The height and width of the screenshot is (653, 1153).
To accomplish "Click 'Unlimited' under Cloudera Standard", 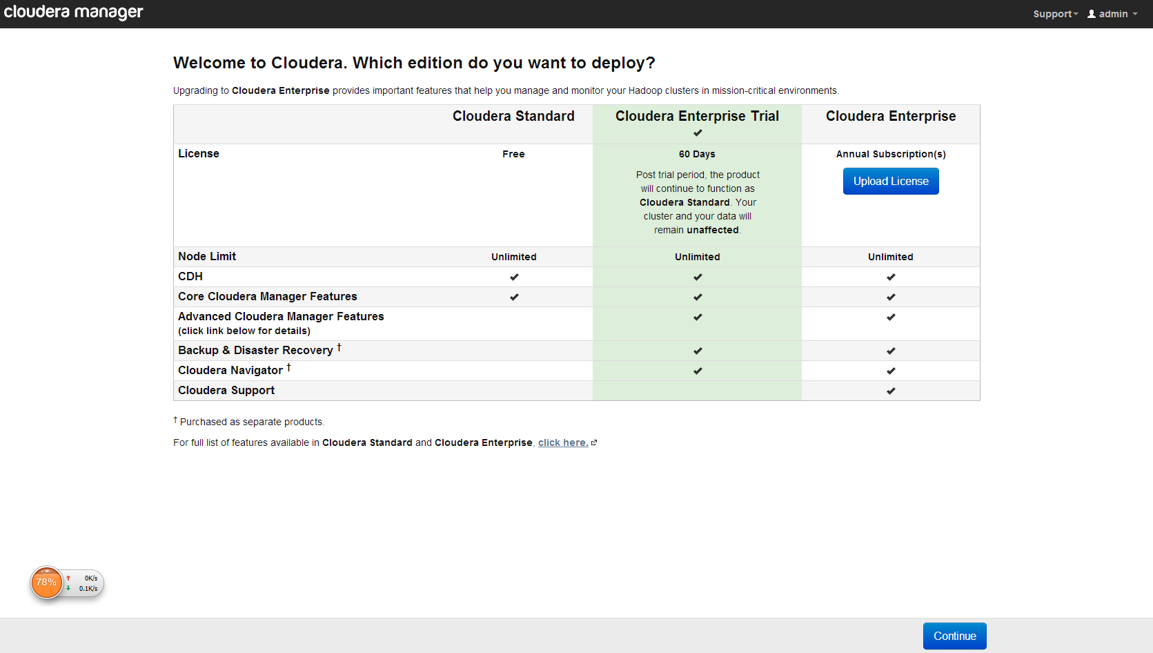I will click(514, 257).
